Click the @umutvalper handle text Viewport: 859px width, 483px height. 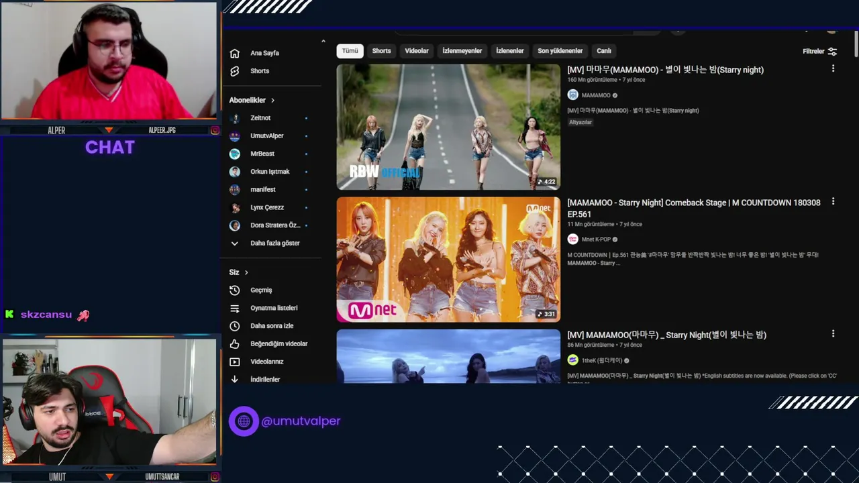301,421
